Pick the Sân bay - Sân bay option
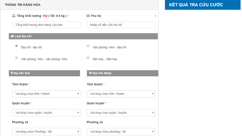242x136 pixels. (88, 58)
